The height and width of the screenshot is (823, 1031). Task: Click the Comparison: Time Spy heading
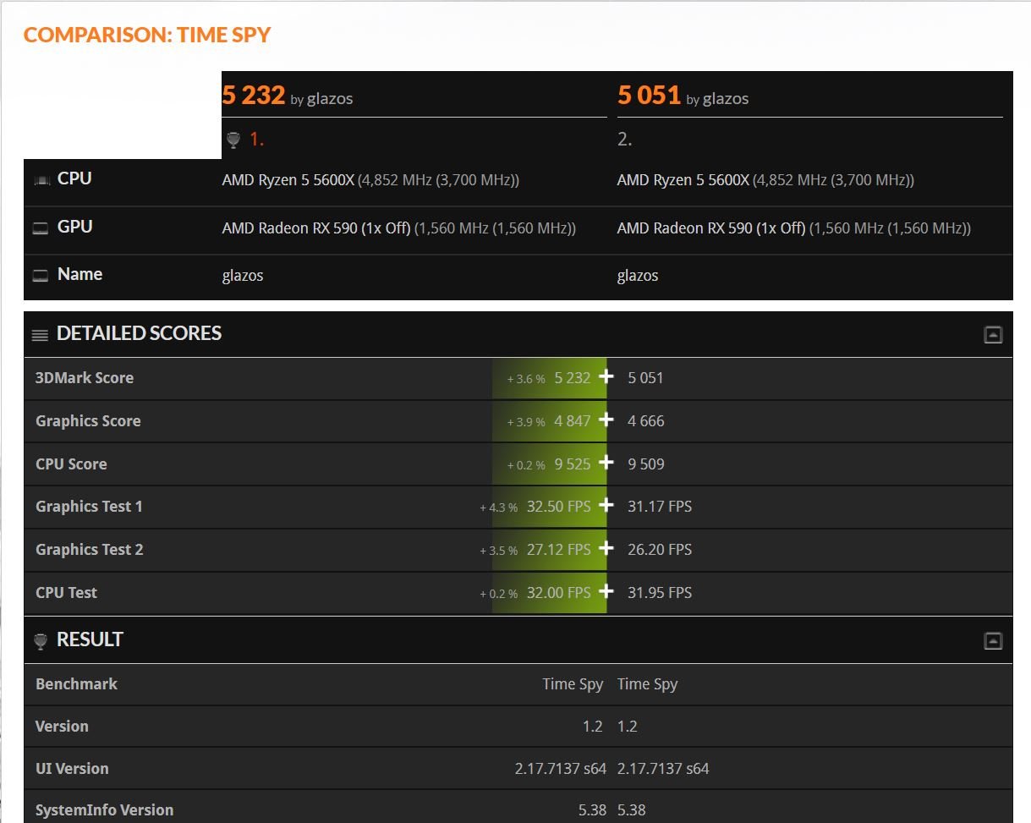[x=147, y=35]
